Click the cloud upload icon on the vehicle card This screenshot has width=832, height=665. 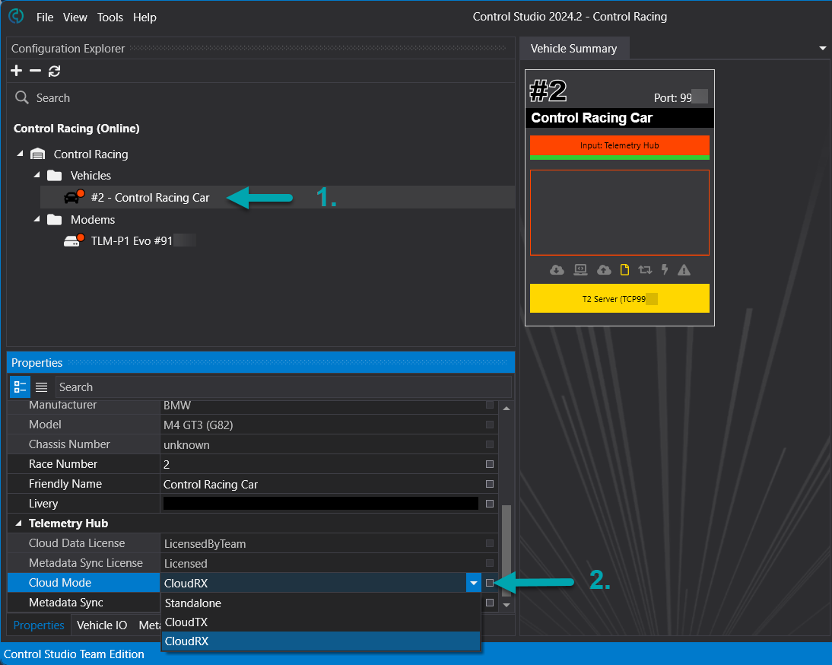coord(604,270)
